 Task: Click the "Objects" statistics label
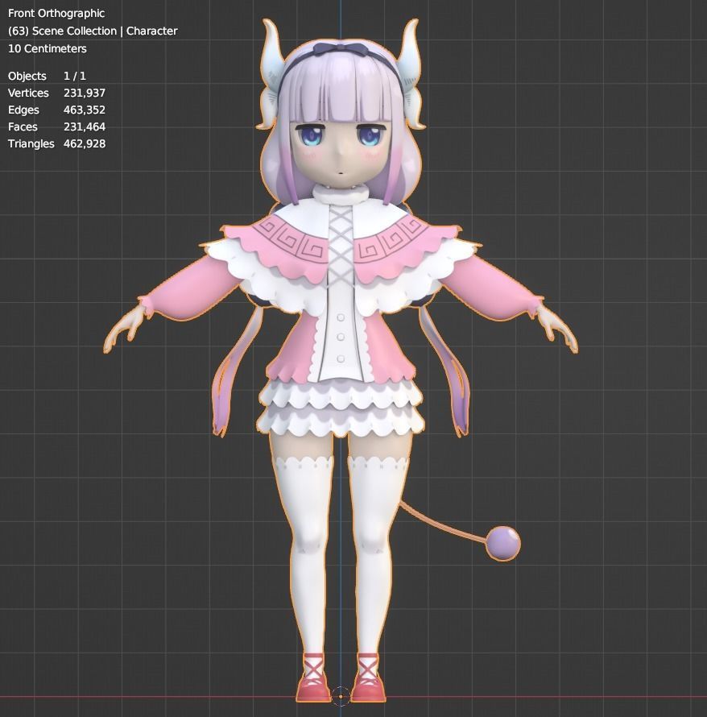(27, 76)
